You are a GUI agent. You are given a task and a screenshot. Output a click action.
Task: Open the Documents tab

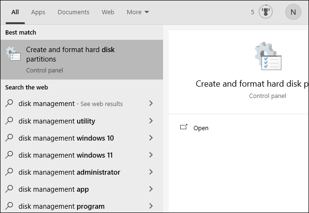tap(73, 12)
